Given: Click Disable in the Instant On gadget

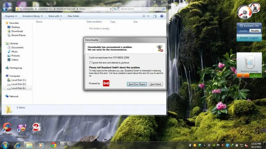Looking at the screenshot, I should click(x=255, y=31).
